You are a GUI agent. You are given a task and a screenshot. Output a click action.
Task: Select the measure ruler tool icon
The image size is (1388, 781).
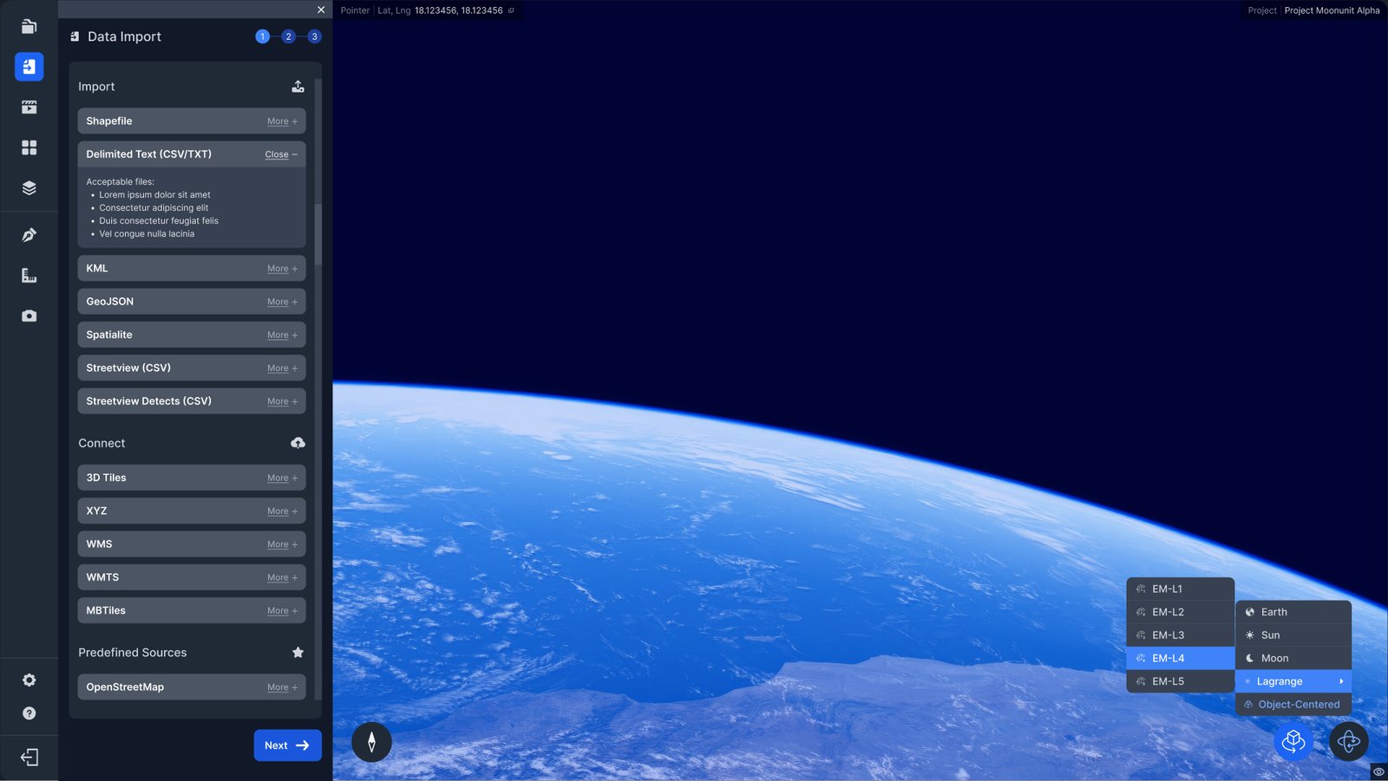pyautogui.click(x=29, y=276)
